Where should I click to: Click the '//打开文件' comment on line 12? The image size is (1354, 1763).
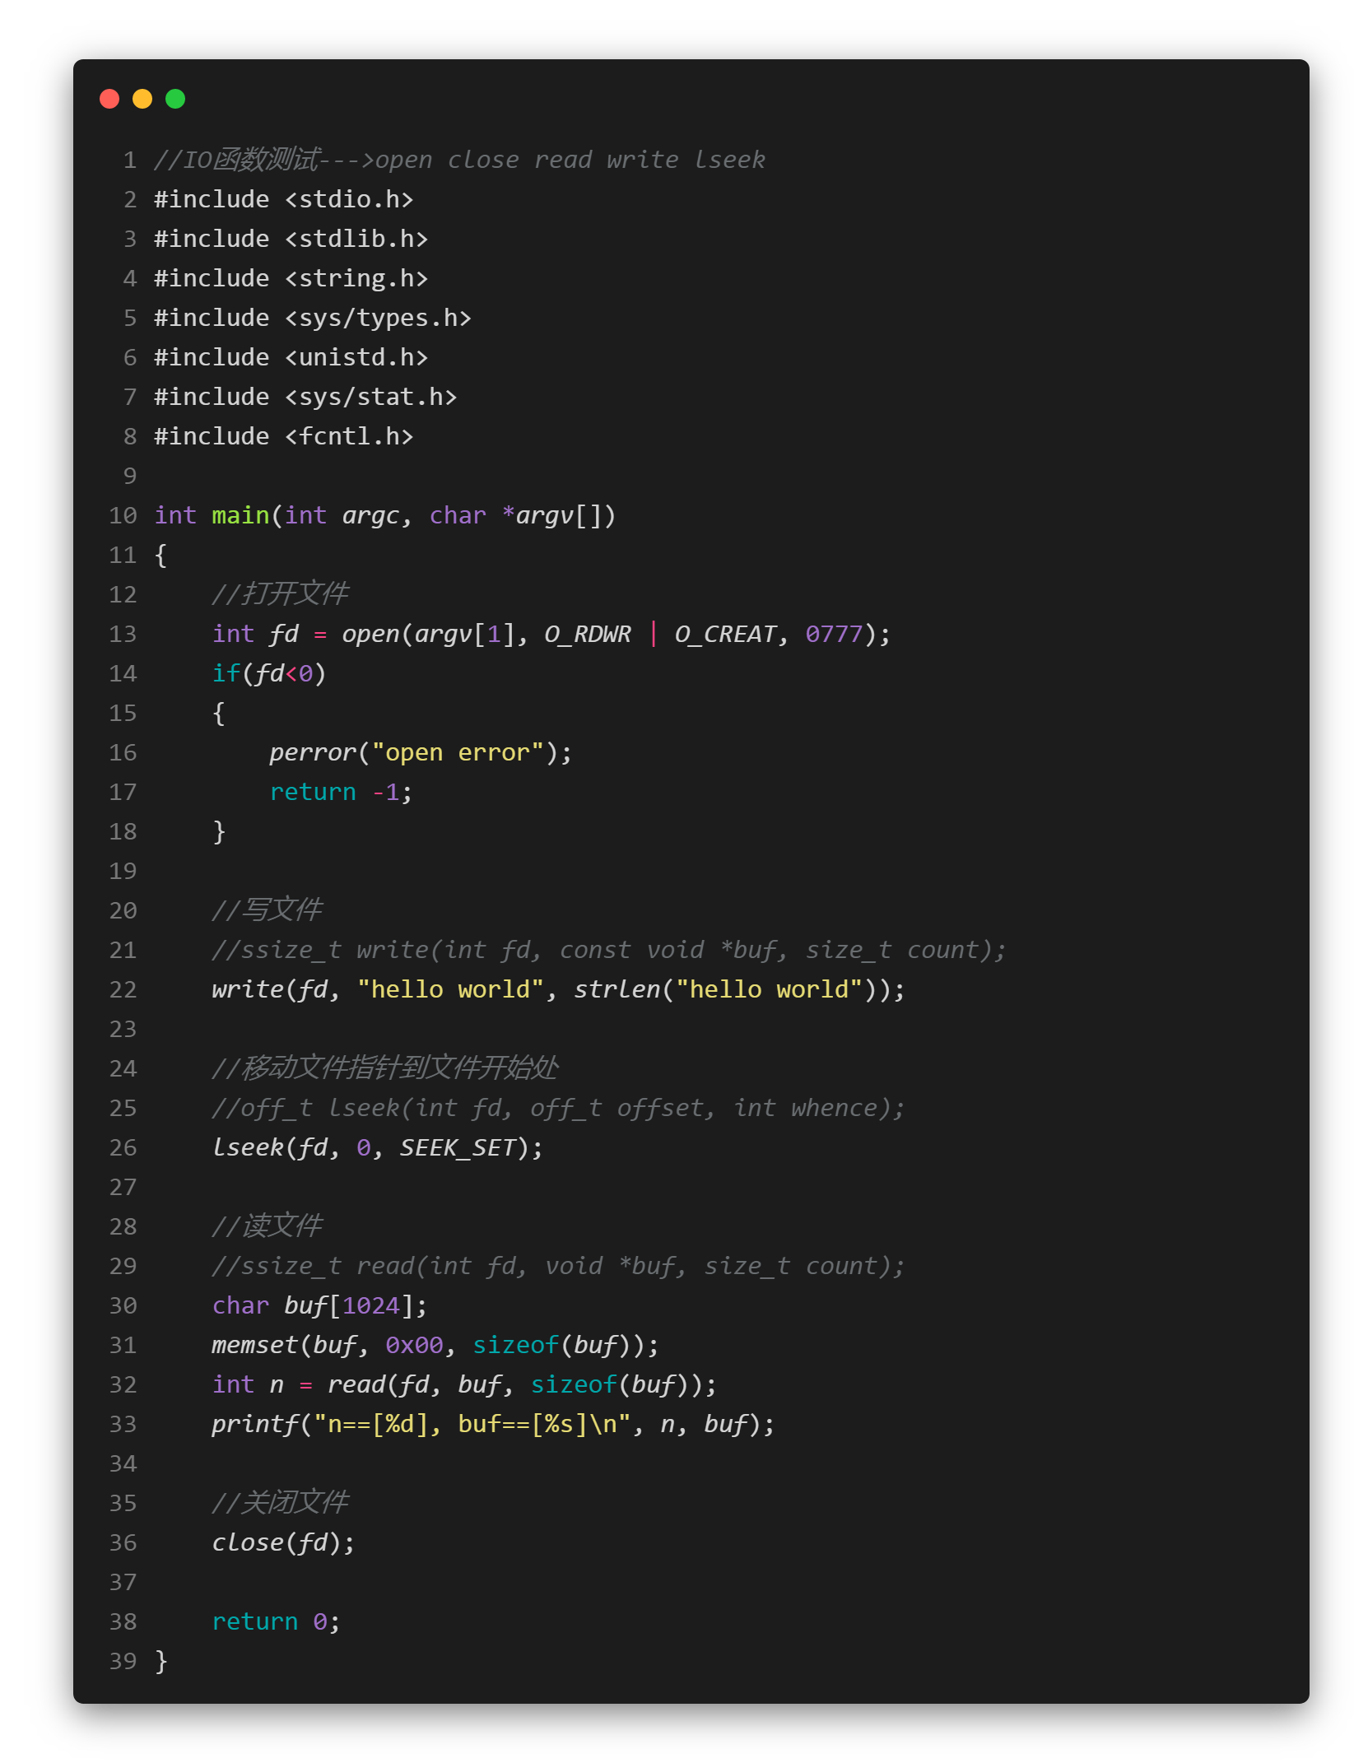(281, 594)
